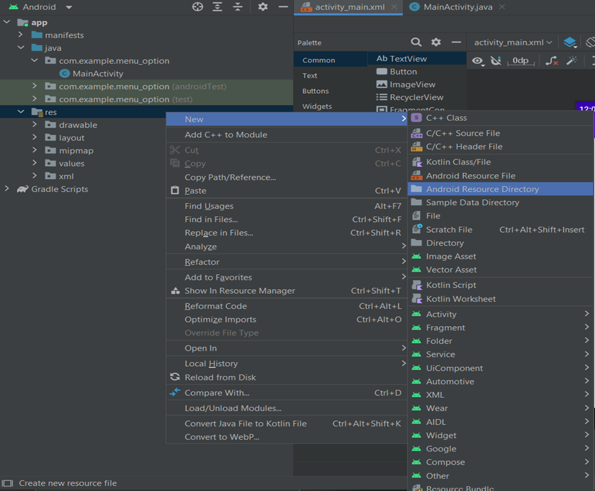
Task: Set the default margin 0dp value
Action: (520, 60)
